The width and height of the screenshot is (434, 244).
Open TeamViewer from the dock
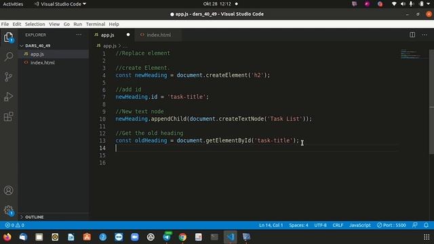119,237
